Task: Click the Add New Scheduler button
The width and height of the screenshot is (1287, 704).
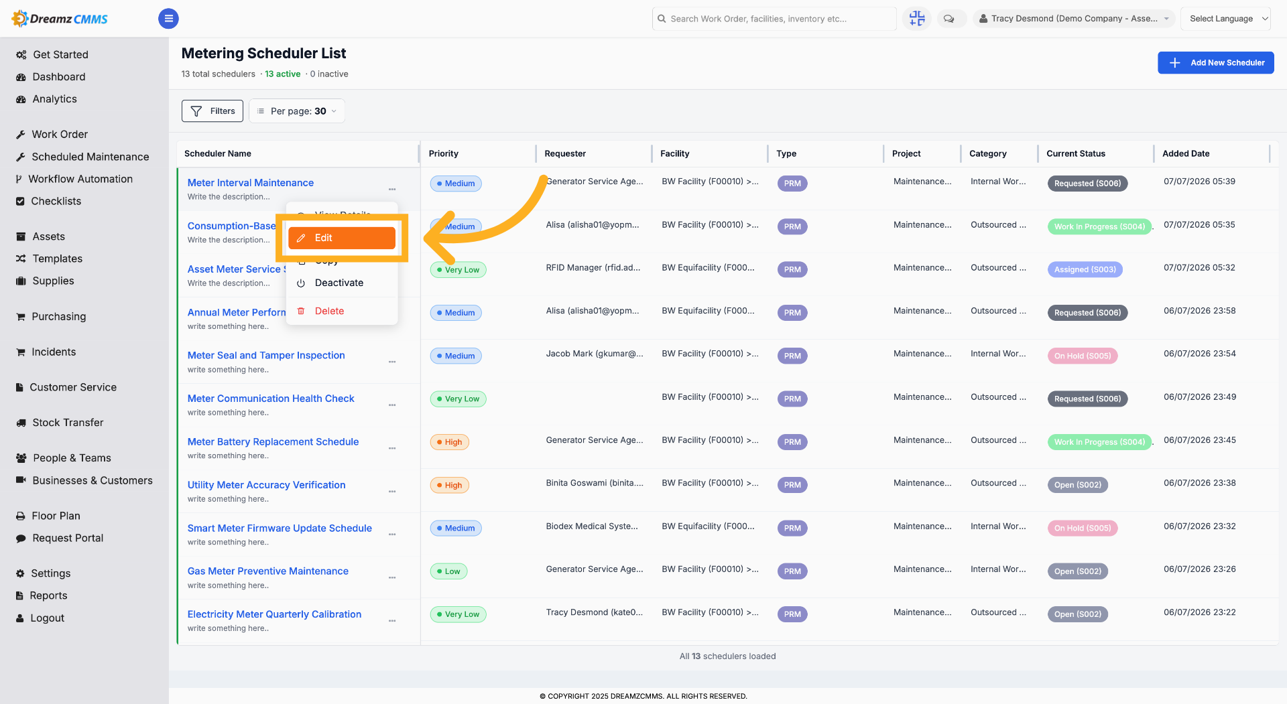Action: coord(1215,63)
